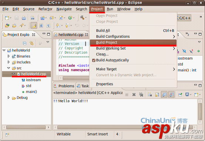
Task: Toggle Scroll Lock in Console toolbar
Action: pos(157,94)
